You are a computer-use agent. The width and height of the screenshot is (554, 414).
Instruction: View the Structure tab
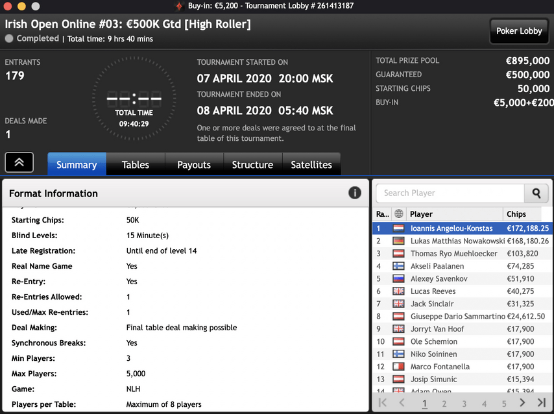pyautogui.click(x=252, y=164)
